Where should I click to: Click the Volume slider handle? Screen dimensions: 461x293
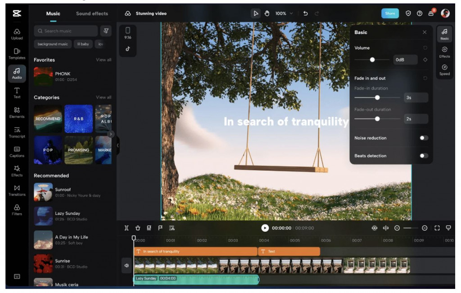click(372, 60)
